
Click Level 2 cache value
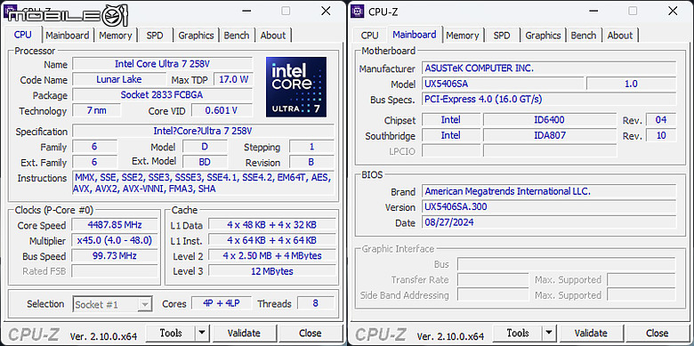pyautogui.click(x=271, y=256)
